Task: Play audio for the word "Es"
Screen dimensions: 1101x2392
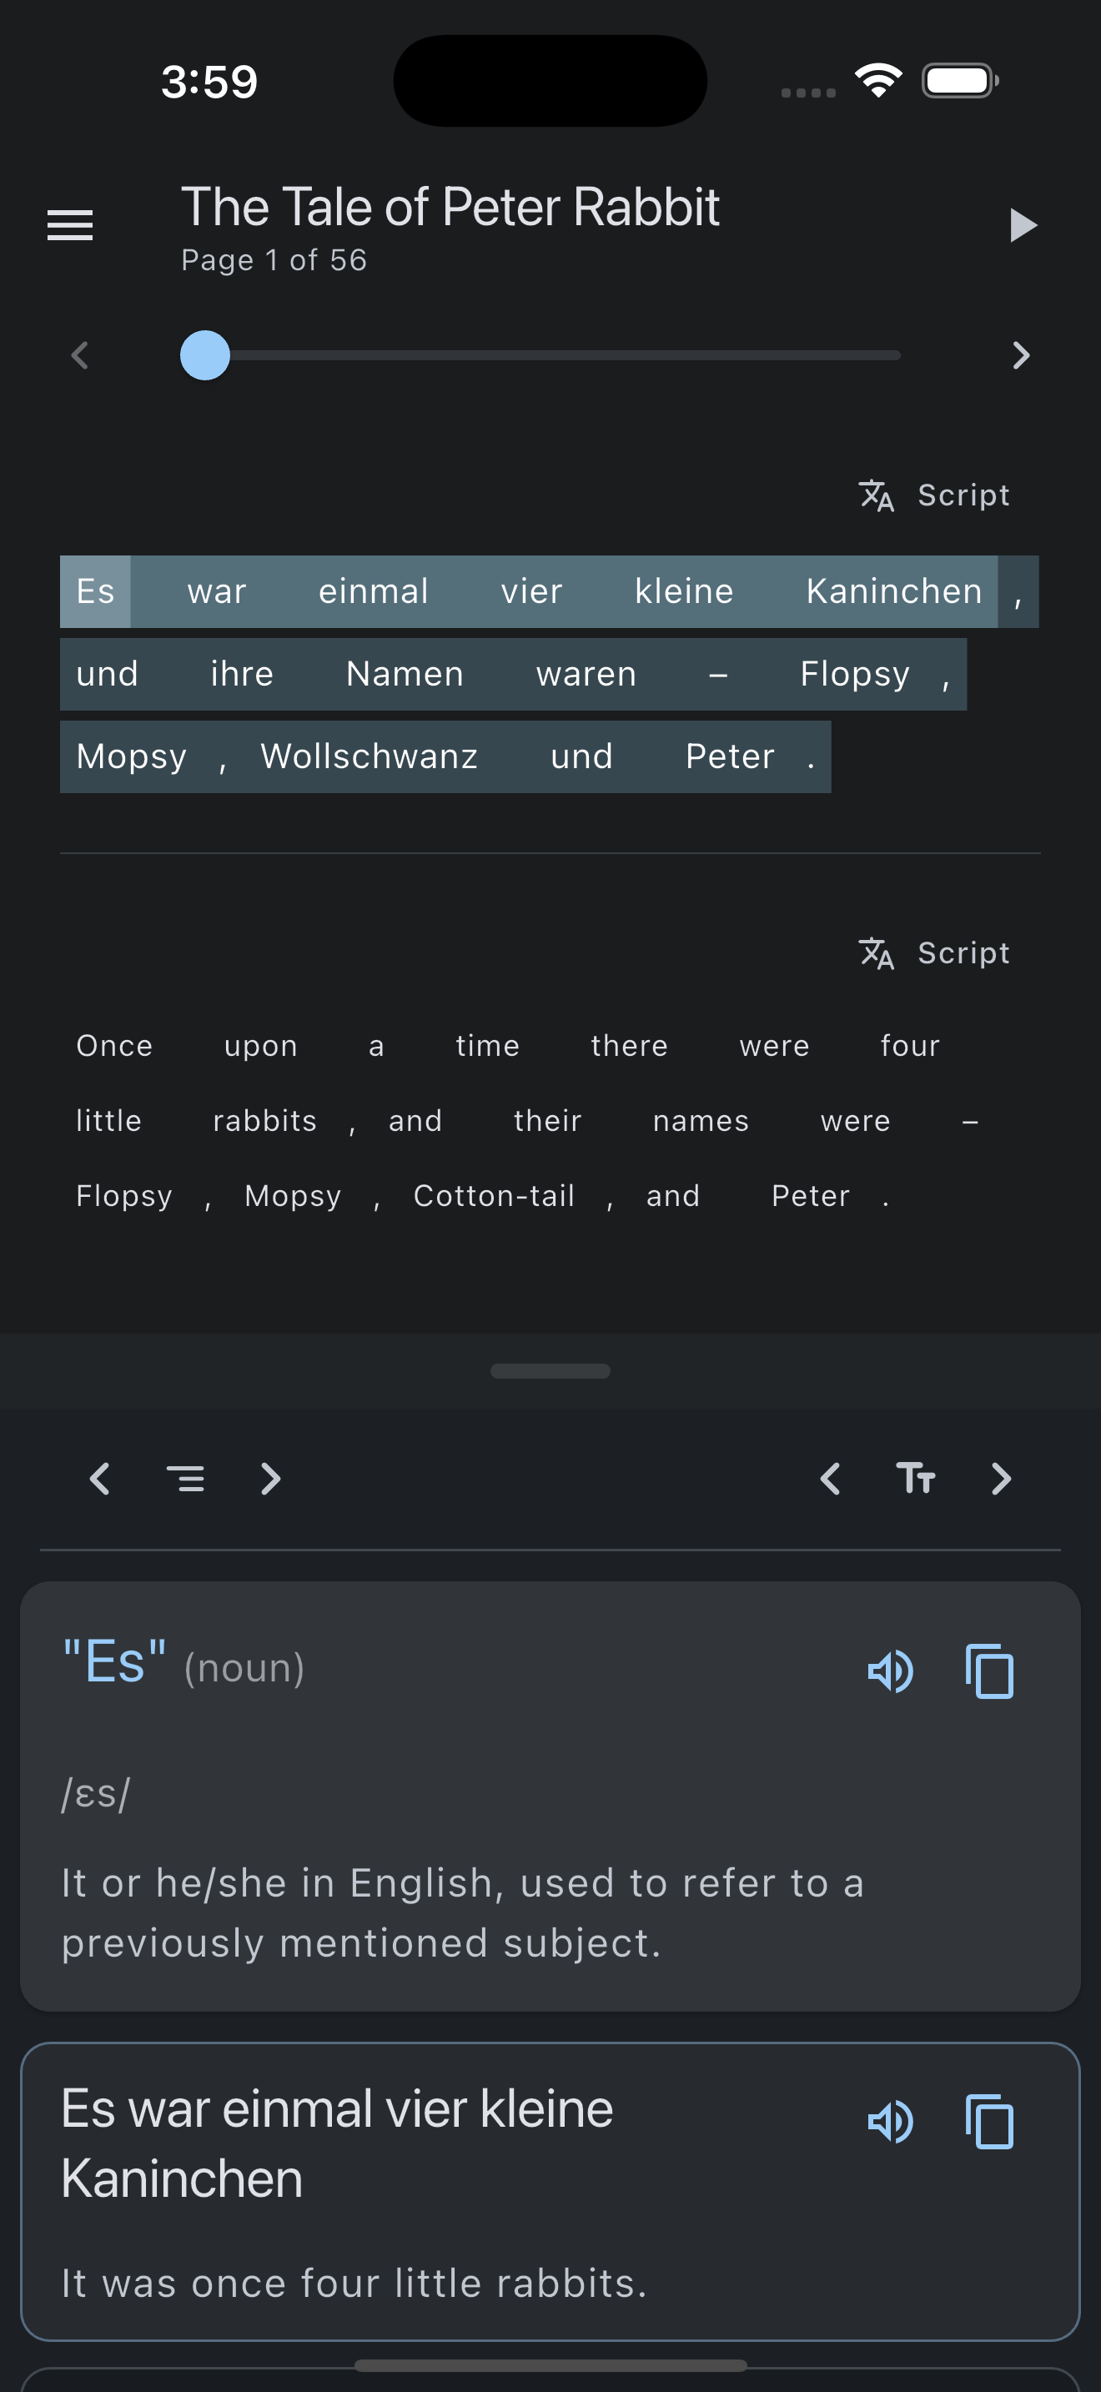Action: (x=890, y=1671)
